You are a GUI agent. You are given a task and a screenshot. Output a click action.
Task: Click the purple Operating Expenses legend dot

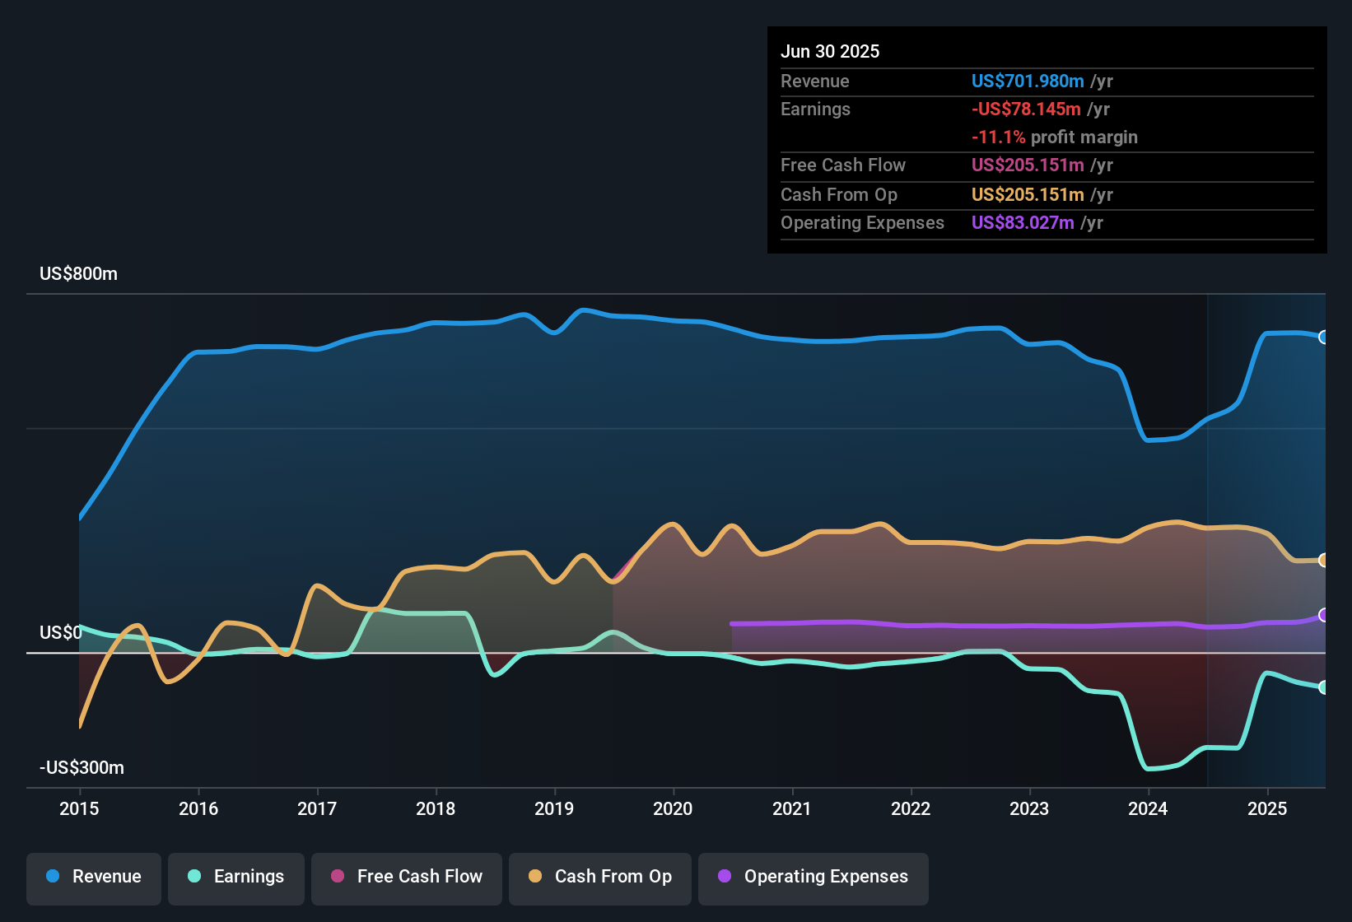tap(725, 876)
